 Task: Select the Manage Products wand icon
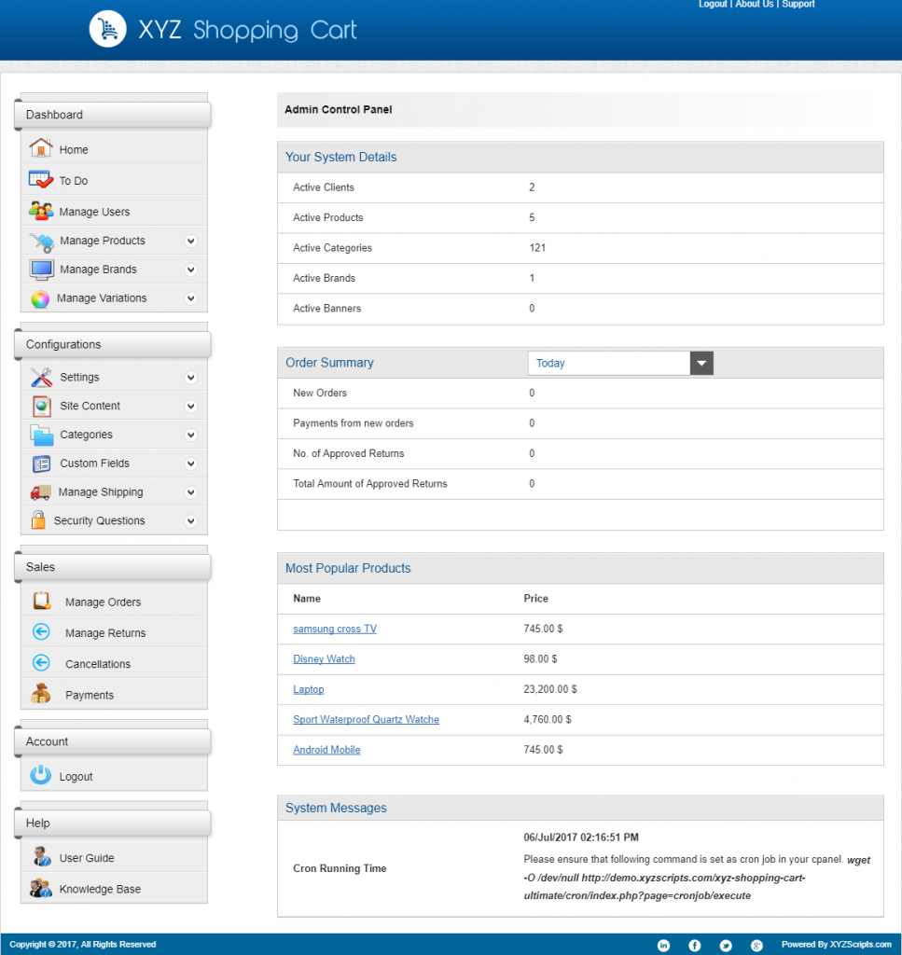click(x=41, y=240)
